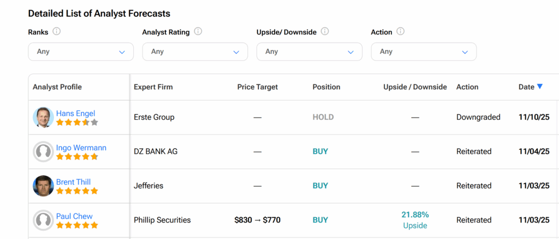Click the info icon next to Ranks

coord(57,32)
